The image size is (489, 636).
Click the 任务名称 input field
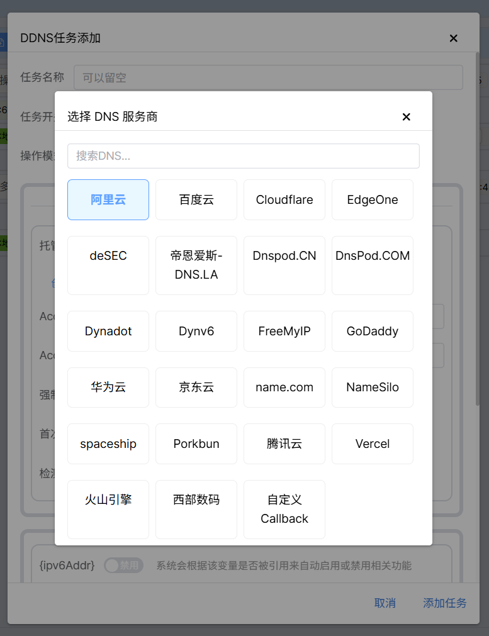click(x=268, y=77)
